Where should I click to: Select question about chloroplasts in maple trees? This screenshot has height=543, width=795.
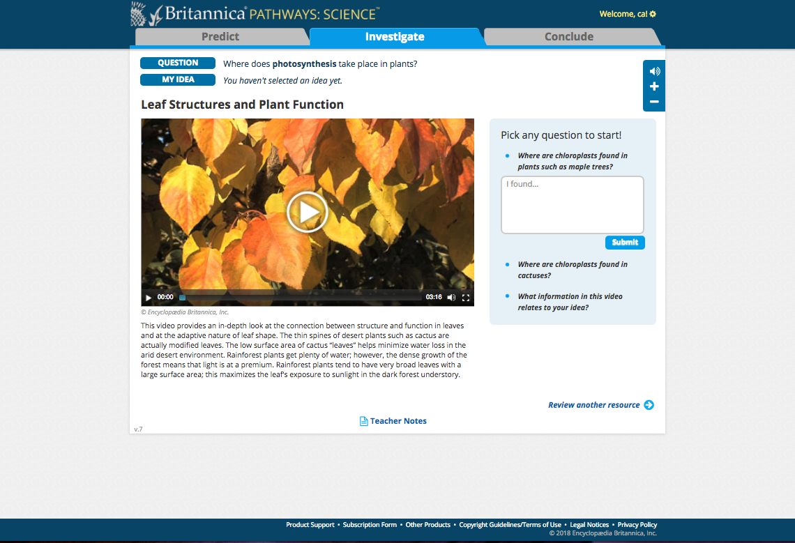pyautogui.click(x=573, y=161)
